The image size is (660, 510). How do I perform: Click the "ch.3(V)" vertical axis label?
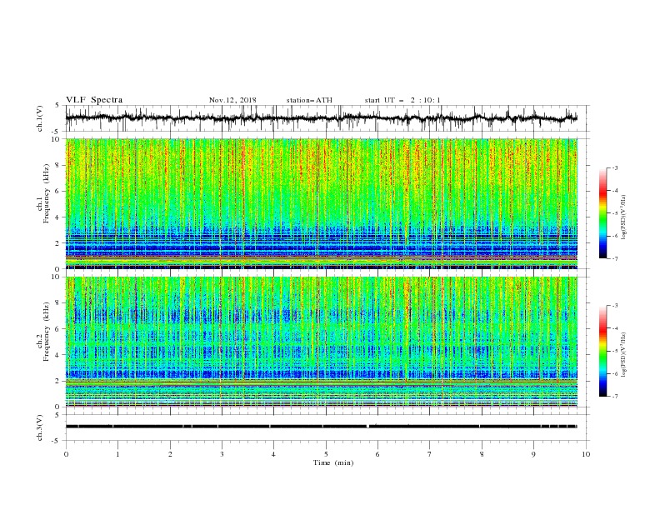coord(40,427)
